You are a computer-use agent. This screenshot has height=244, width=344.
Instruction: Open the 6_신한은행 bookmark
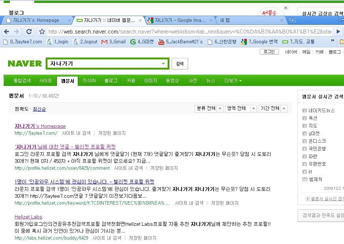pyautogui.click(x=222, y=42)
